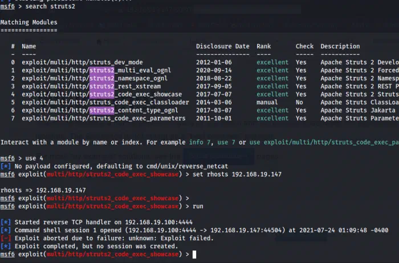399x263 pixels.
Task: Select module struts2_rest_xstream row name
Action: [91, 86]
